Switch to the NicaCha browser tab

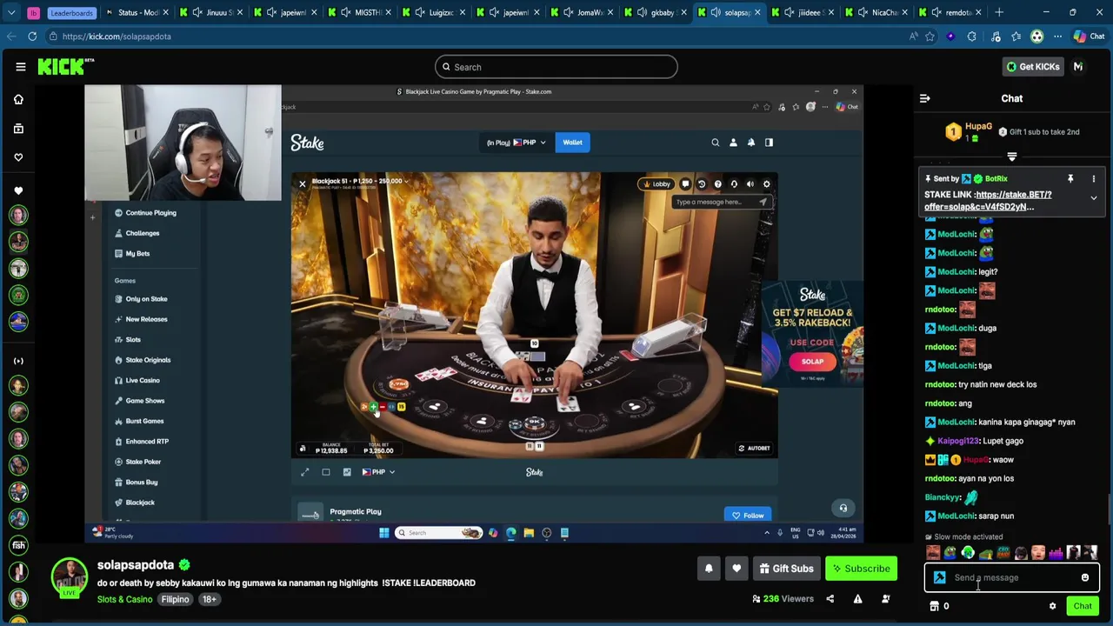click(878, 13)
